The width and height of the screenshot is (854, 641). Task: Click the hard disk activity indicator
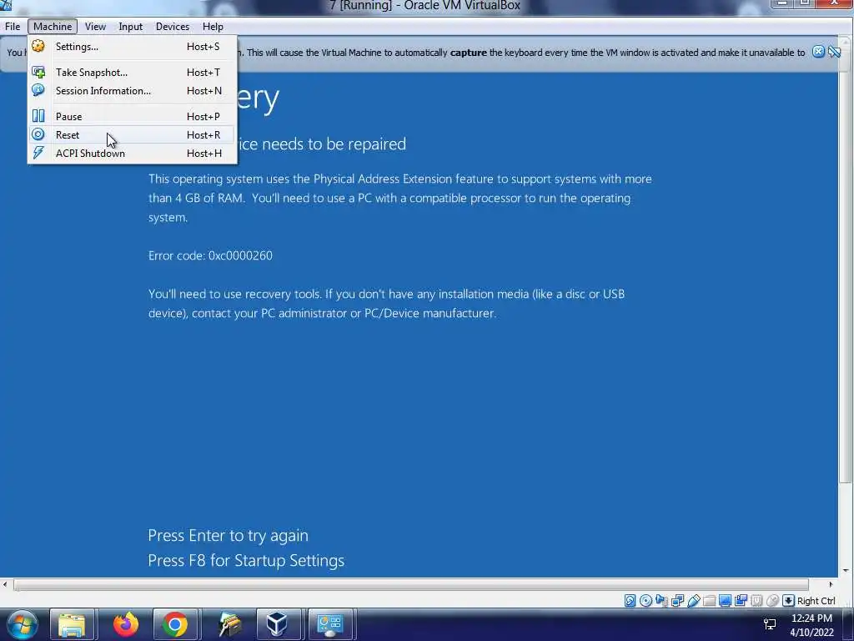(x=630, y=601)
